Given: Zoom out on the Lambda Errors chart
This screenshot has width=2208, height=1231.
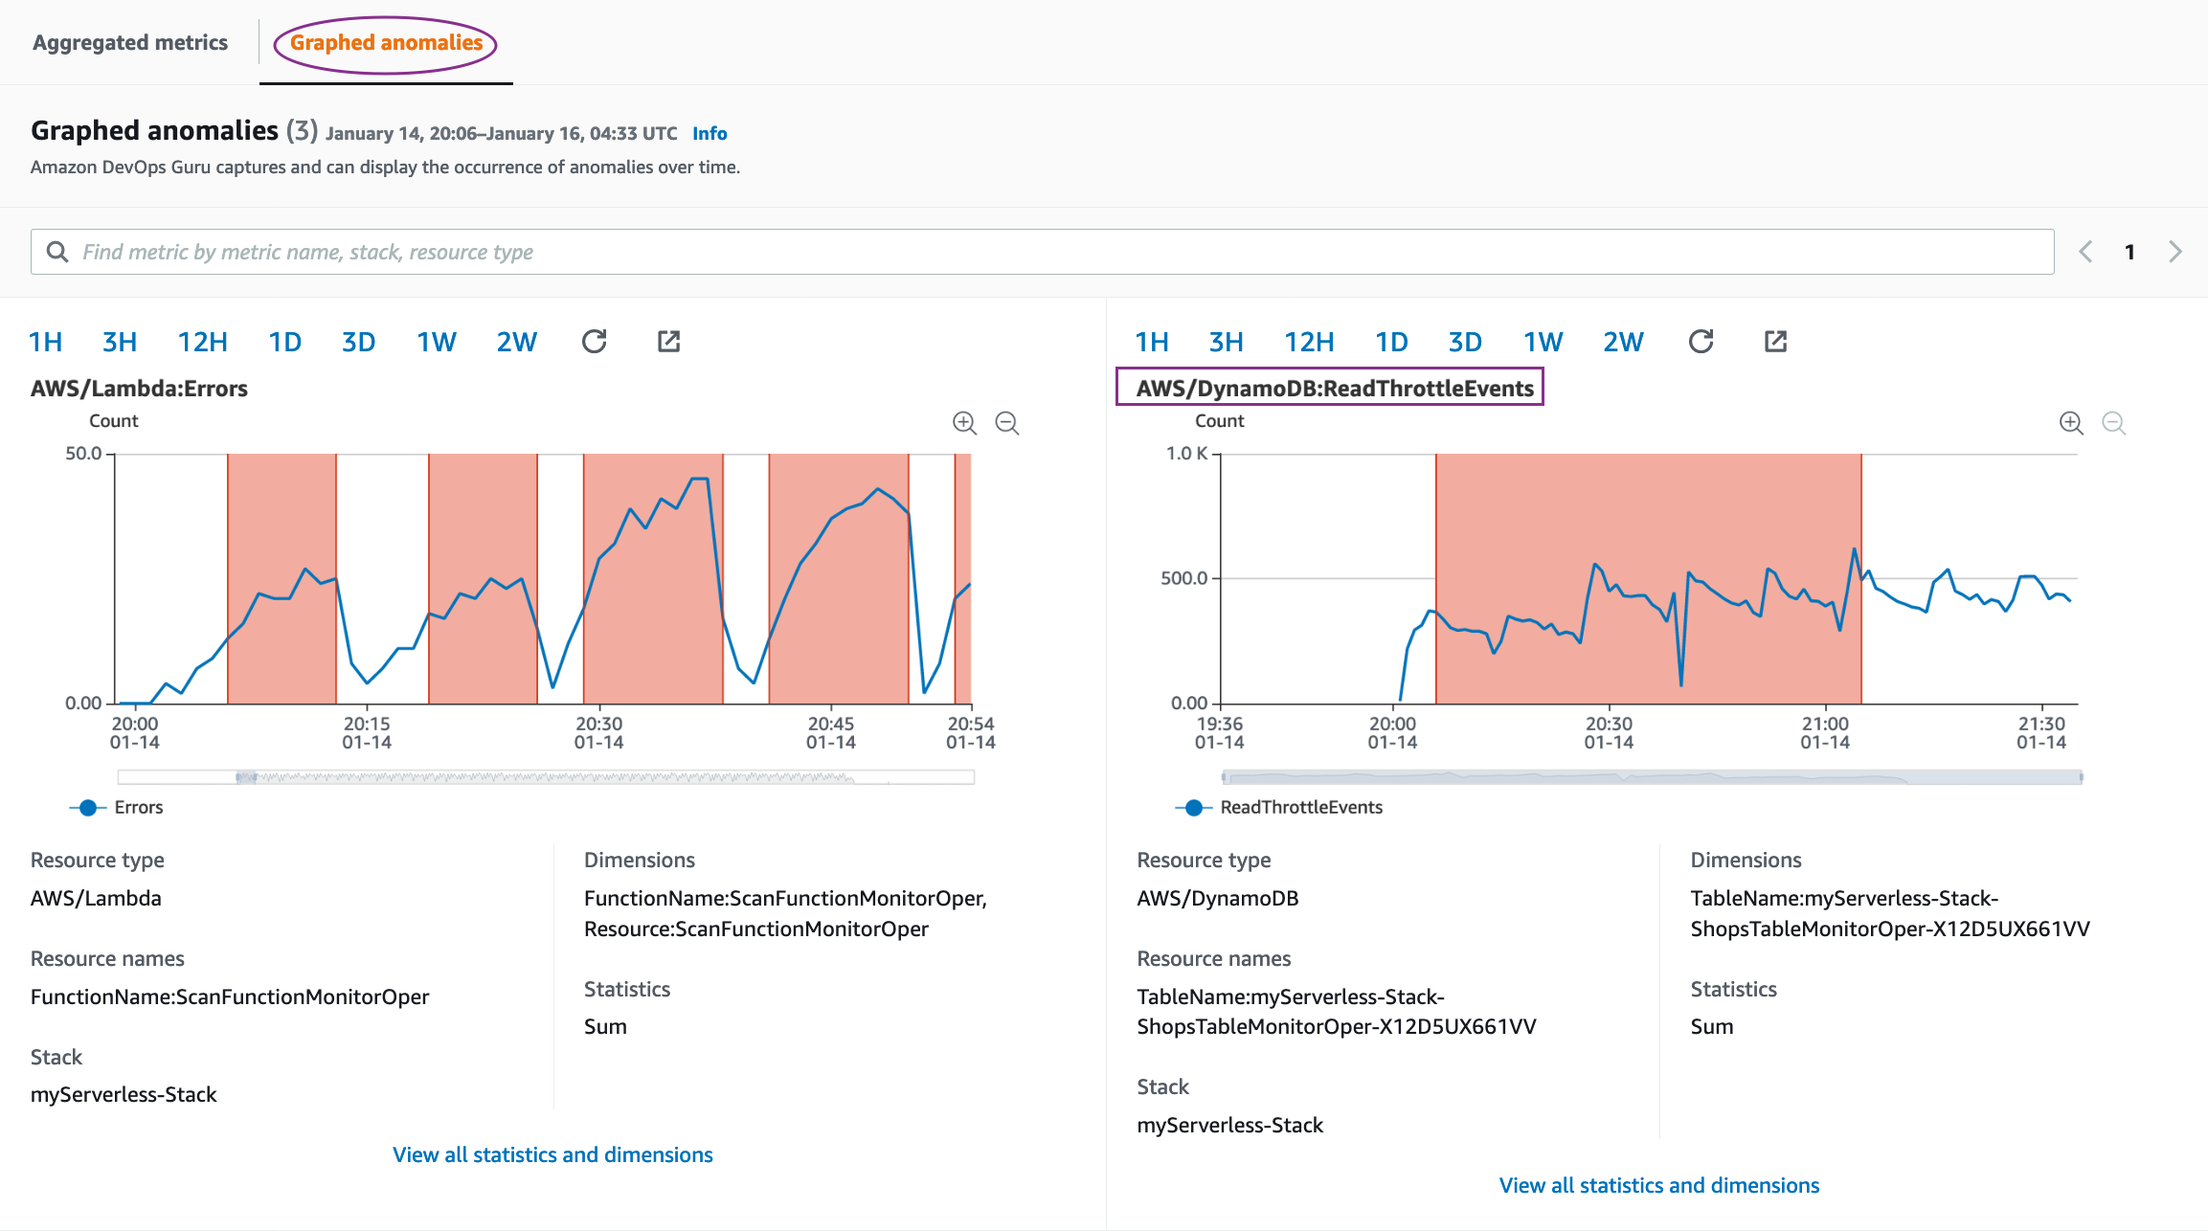Looking at the screenshot, I should [x=1006, y=423].
